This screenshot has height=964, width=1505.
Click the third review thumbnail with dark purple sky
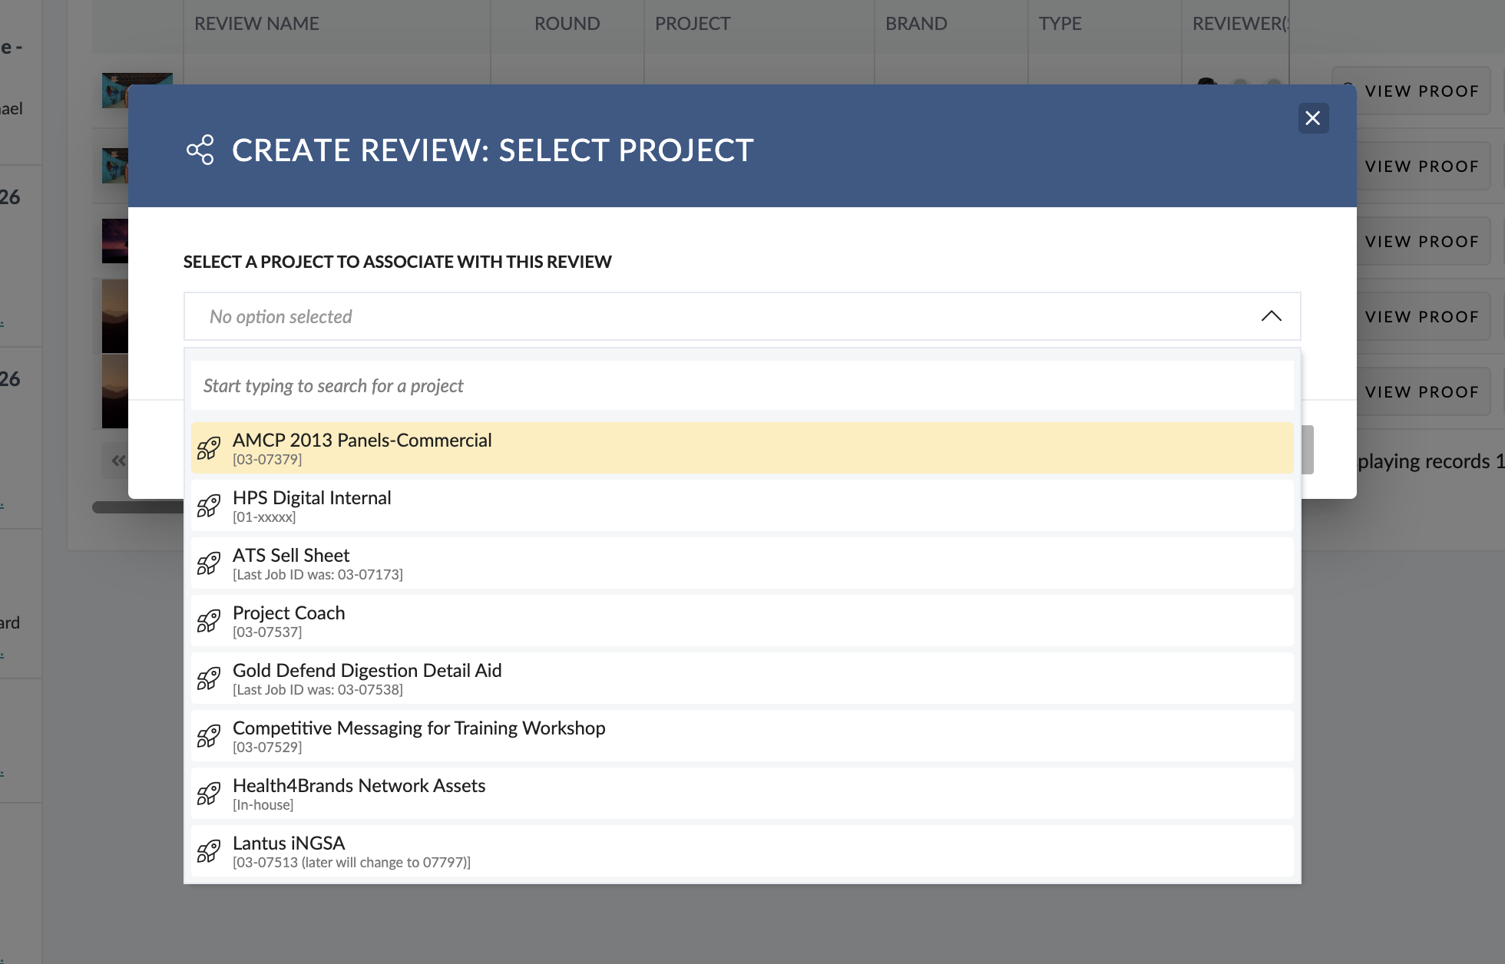115,241
